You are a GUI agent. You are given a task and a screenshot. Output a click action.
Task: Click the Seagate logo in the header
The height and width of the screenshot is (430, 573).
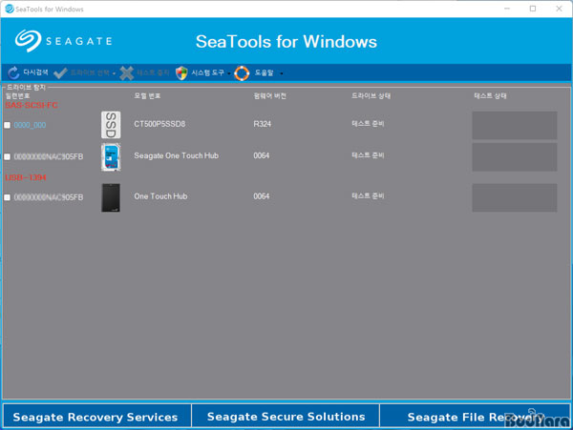tap(64, 41)
